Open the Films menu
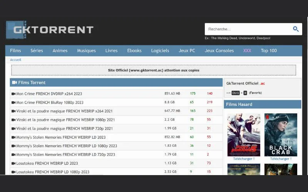Image resolution: width=308 pixels, height=192 pixels. pos(15,51)
